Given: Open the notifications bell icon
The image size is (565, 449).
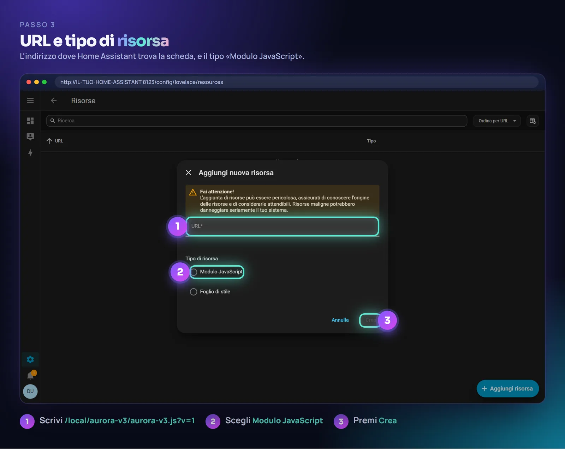Looking at the screenshot, I should coord(31,375).
